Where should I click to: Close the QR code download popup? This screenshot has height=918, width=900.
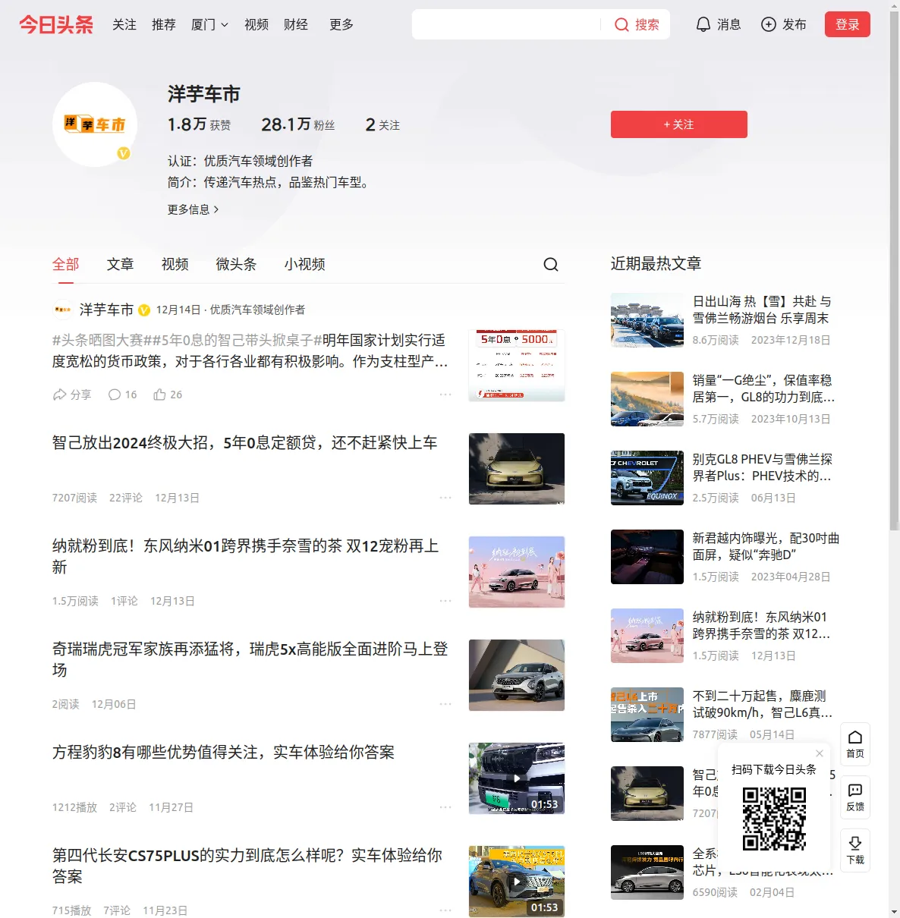820,753
